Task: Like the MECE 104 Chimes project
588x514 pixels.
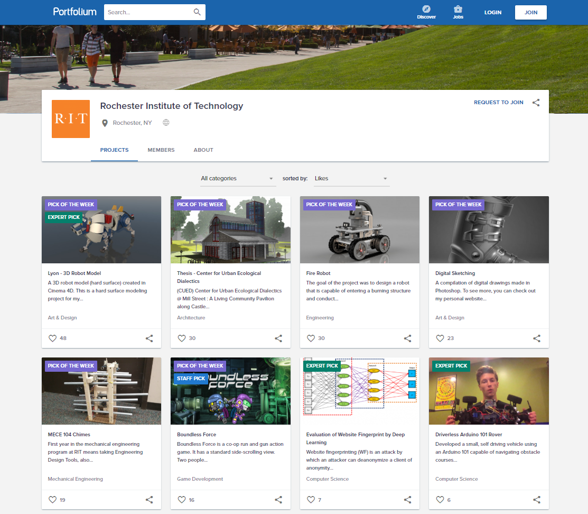Action: [x=52, y=500]
